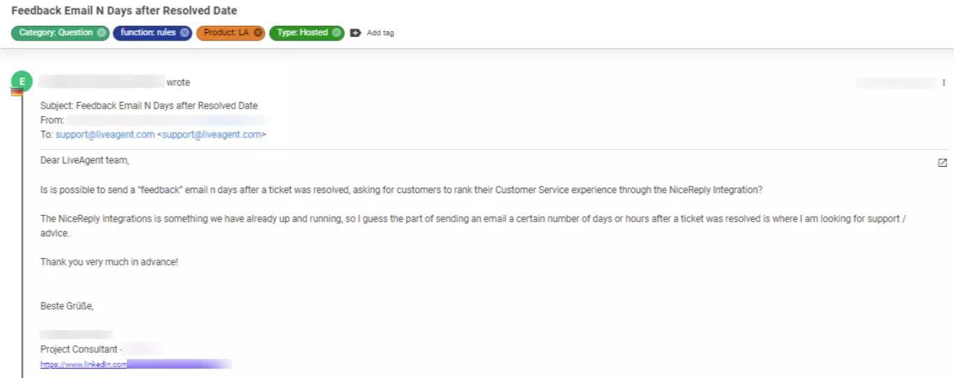This screenshot has height=378, width=954.
Task: Select the function: rules tag label
Action: [148, 33]
